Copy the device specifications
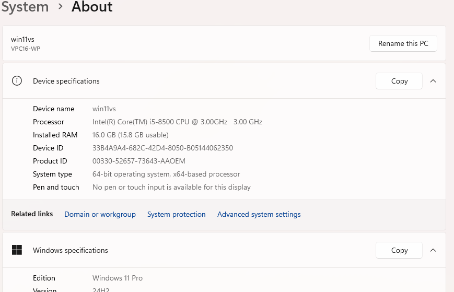This screenshot has width=454, height=292. 399,81
